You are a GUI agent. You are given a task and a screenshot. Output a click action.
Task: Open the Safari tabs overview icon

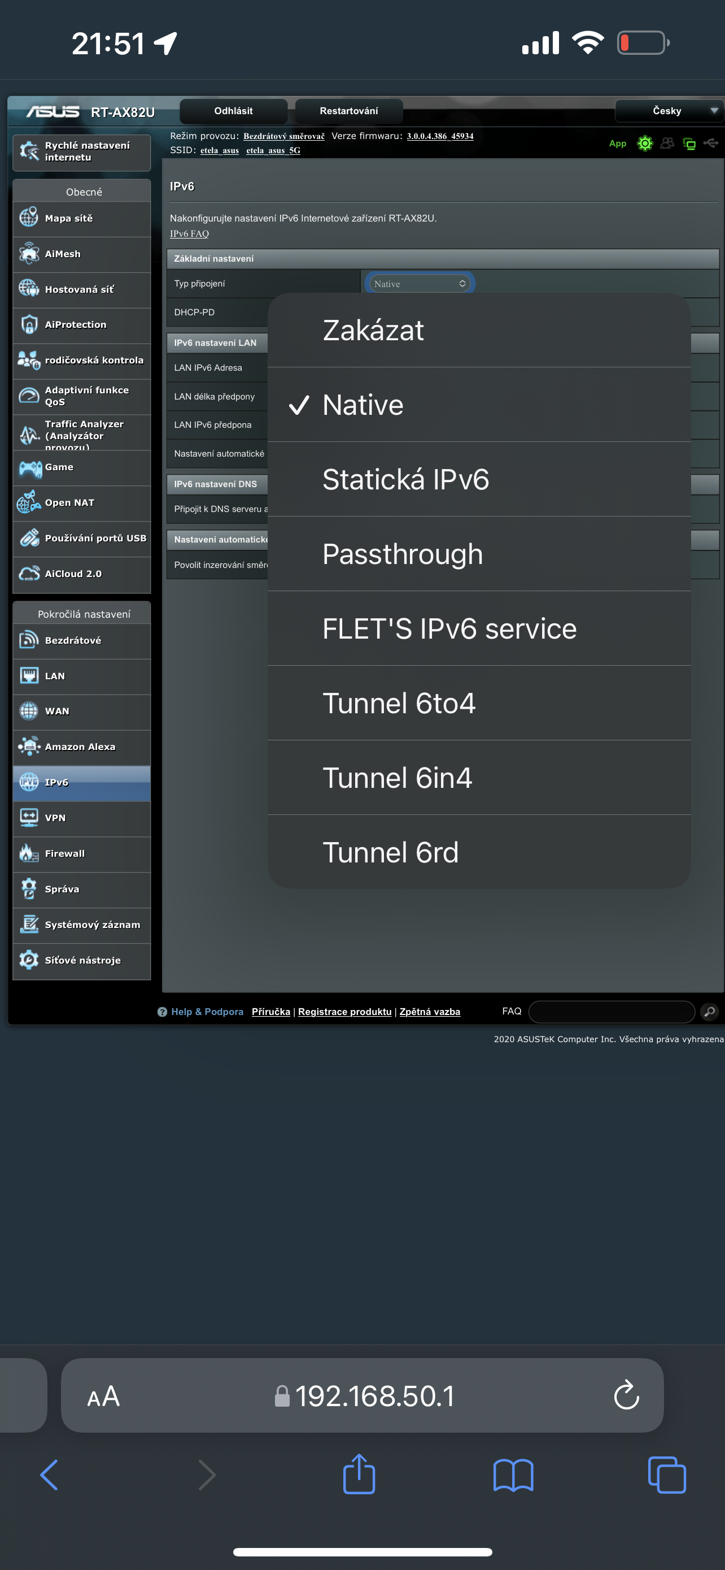tap(667, 1475)
